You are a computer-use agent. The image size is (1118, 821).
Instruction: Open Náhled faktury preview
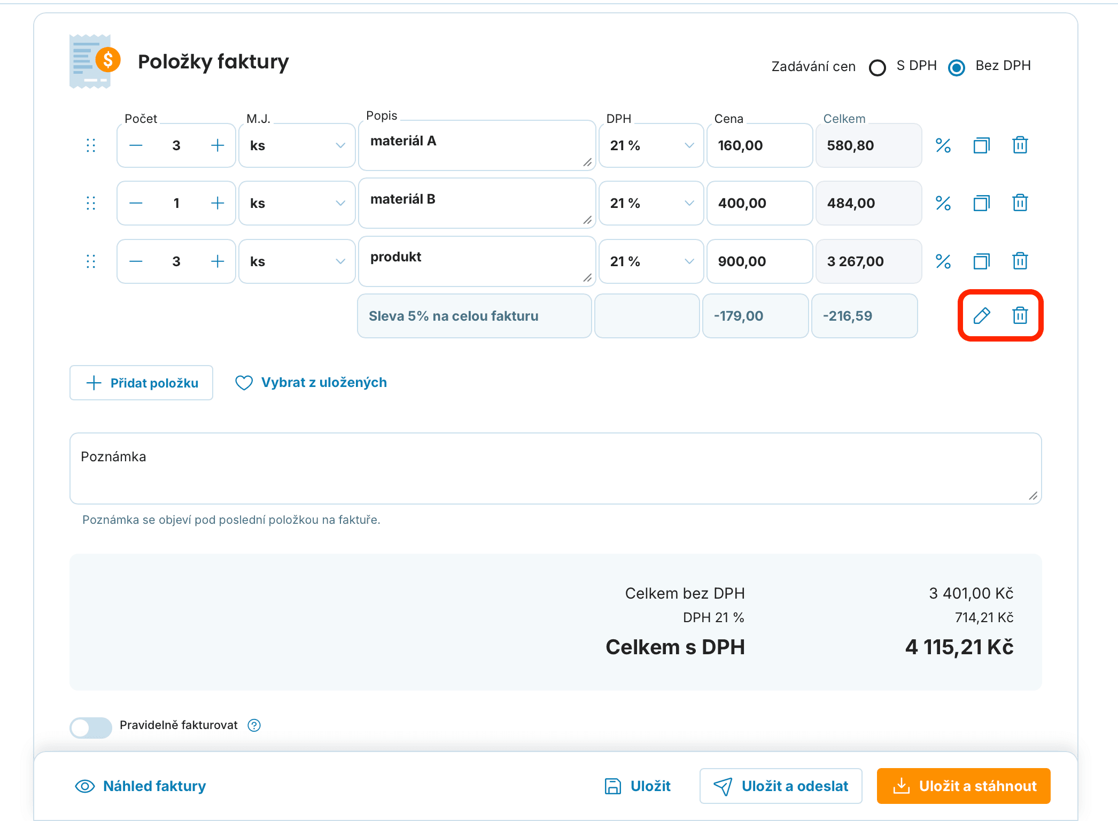(x=141, y=786)
